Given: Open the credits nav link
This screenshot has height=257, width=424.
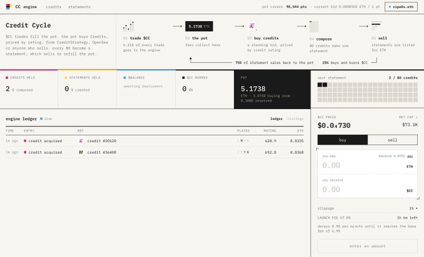Looking at the screenshot, I should coord(54,7).
